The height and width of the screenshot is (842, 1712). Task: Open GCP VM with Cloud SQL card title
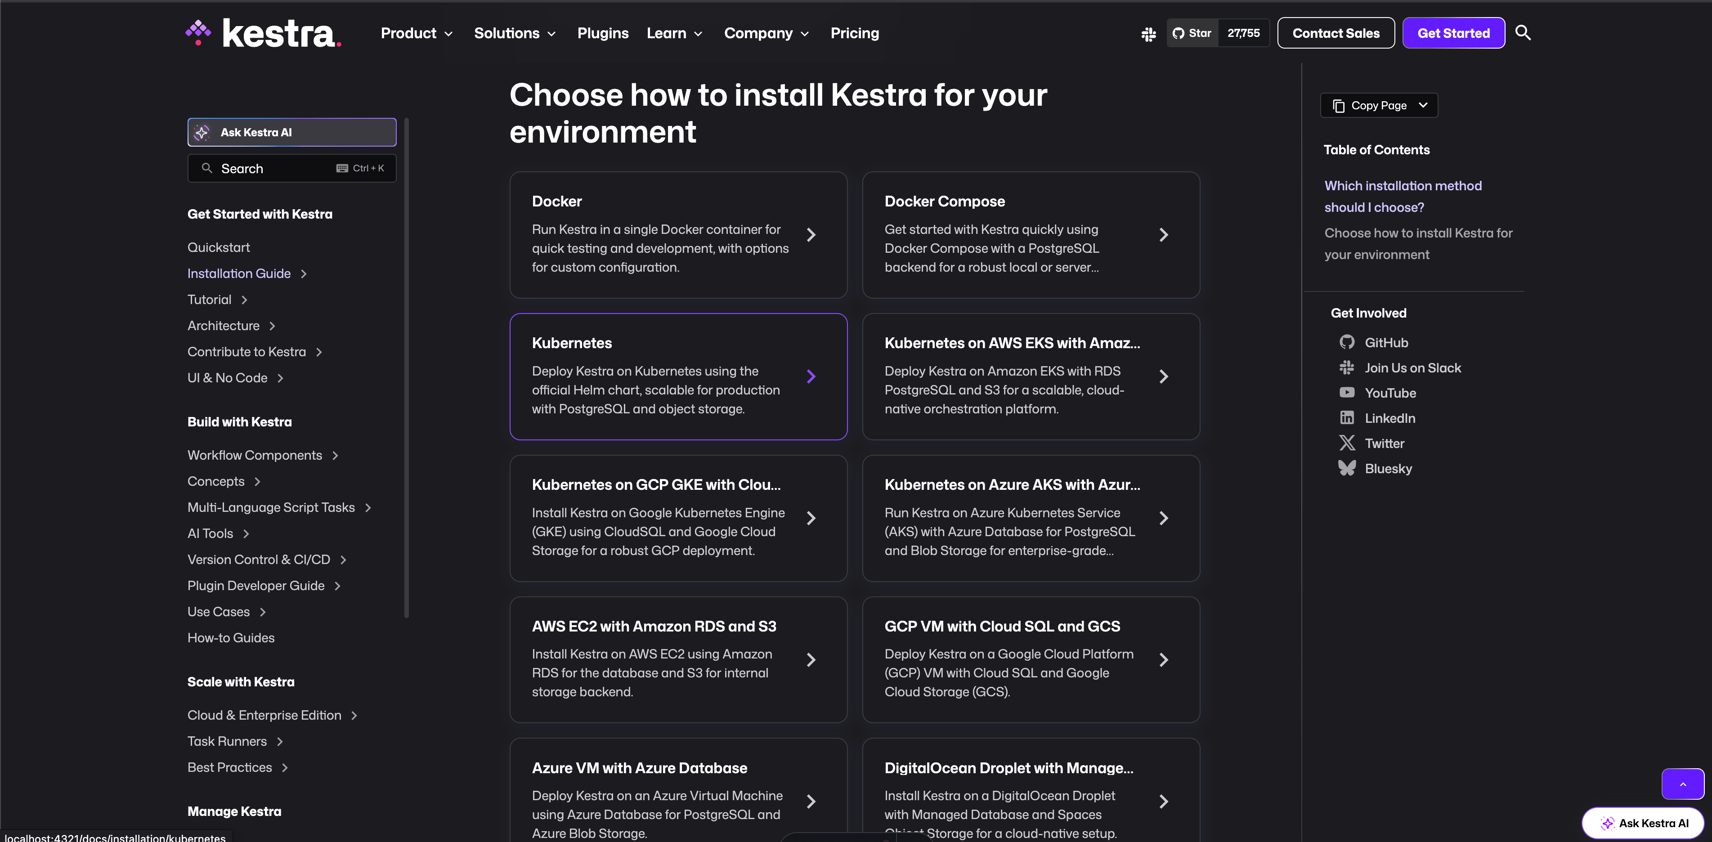point(1002,626)
